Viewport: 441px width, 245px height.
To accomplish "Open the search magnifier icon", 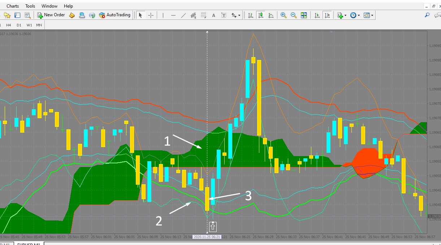I will click(427, 15).
